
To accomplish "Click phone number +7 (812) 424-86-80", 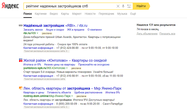I will point(67,48).
